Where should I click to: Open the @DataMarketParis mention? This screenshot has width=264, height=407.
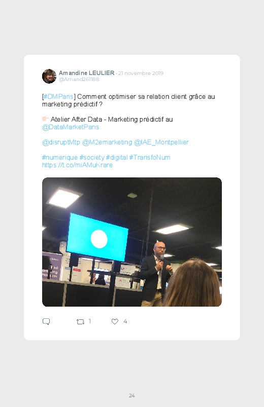tap(71, 127)
